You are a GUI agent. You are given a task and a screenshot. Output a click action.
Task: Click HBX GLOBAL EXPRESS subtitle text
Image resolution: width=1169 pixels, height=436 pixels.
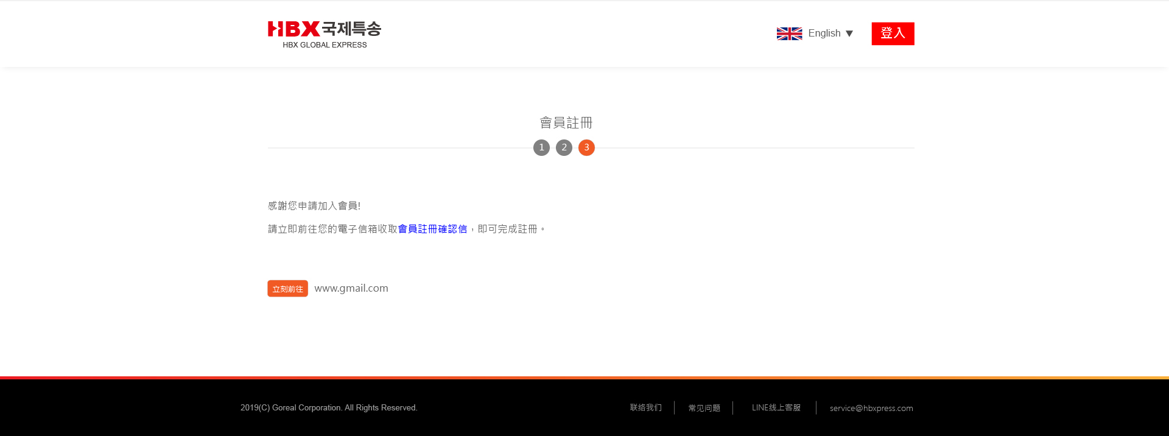click(325, 45)
